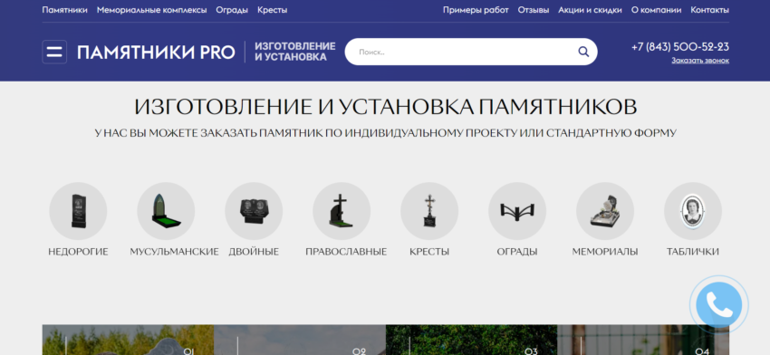Click the ОГРАДЫ category label
Image resolution: width=770 pixels, height=355 pixels.
pyautogui.click(x=517, y=252)
